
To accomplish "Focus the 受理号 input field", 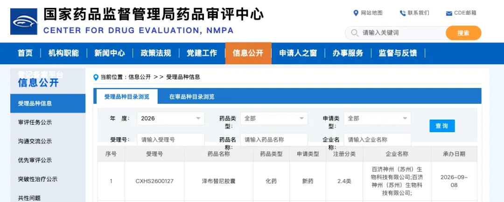I will 171,140.
